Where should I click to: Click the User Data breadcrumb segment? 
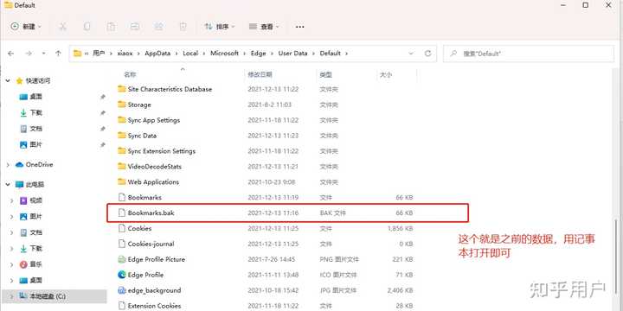292,54
